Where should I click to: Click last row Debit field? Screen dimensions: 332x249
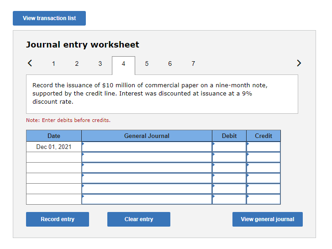229,199
